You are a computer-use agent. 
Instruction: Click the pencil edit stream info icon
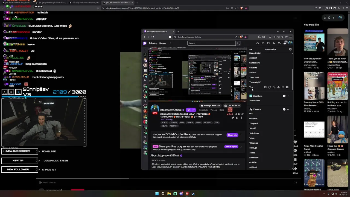(233, 118)
